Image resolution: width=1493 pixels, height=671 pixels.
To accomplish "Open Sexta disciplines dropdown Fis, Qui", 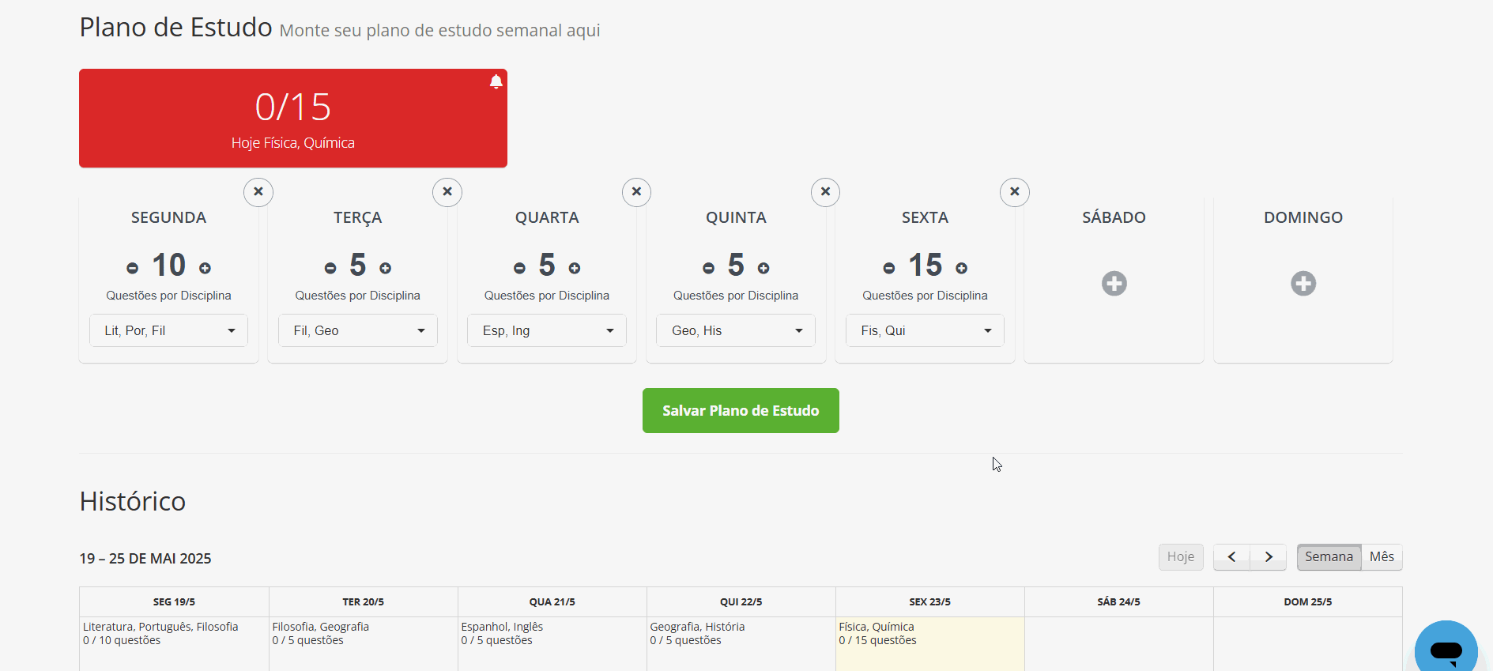I will 925,330.
